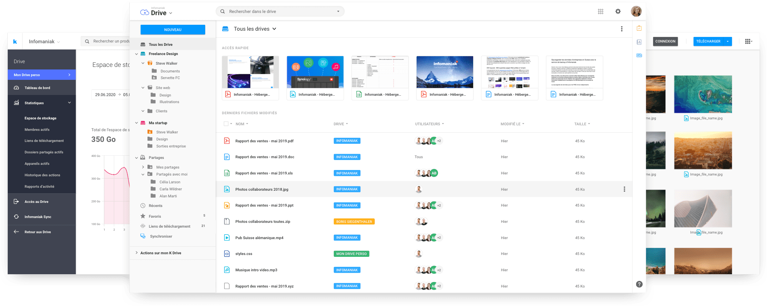Click the NOUVEAU button
Image resolution: width=767 pixels, height=306 pixels.
coord(173,30)
